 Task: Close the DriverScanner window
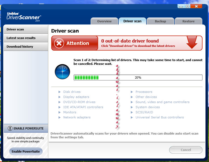[x=196, y=6]
